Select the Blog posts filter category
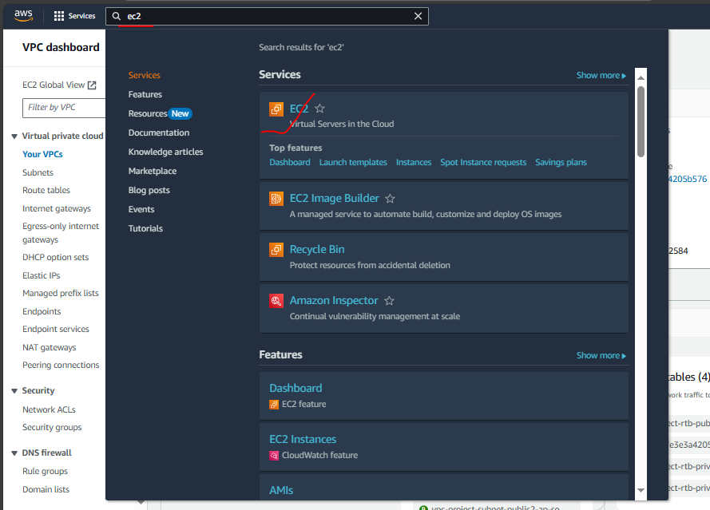The width and height of the screenshot is (710, 510). pos(149,190)
